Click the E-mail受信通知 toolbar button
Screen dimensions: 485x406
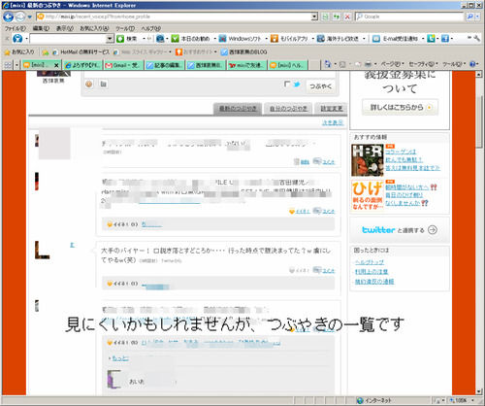tap(395, 39)
